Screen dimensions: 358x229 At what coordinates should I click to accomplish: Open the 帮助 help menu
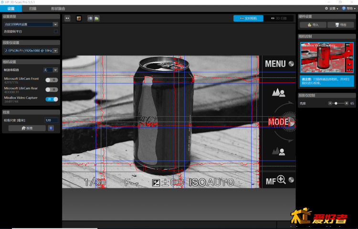tap(348, 9)
